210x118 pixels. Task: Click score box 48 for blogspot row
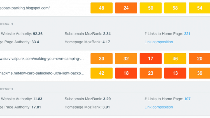click(102, 8)
